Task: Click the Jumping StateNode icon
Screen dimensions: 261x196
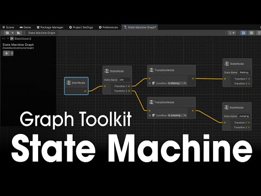Action: (x=226, y=107)
